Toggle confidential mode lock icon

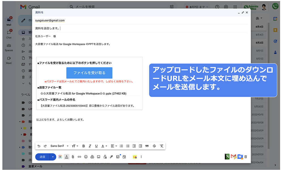[x=105, y=157]
